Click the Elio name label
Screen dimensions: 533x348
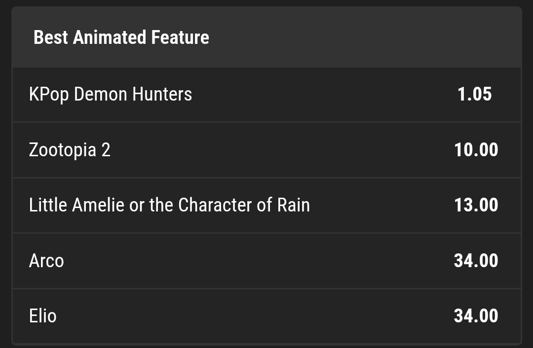42,316
